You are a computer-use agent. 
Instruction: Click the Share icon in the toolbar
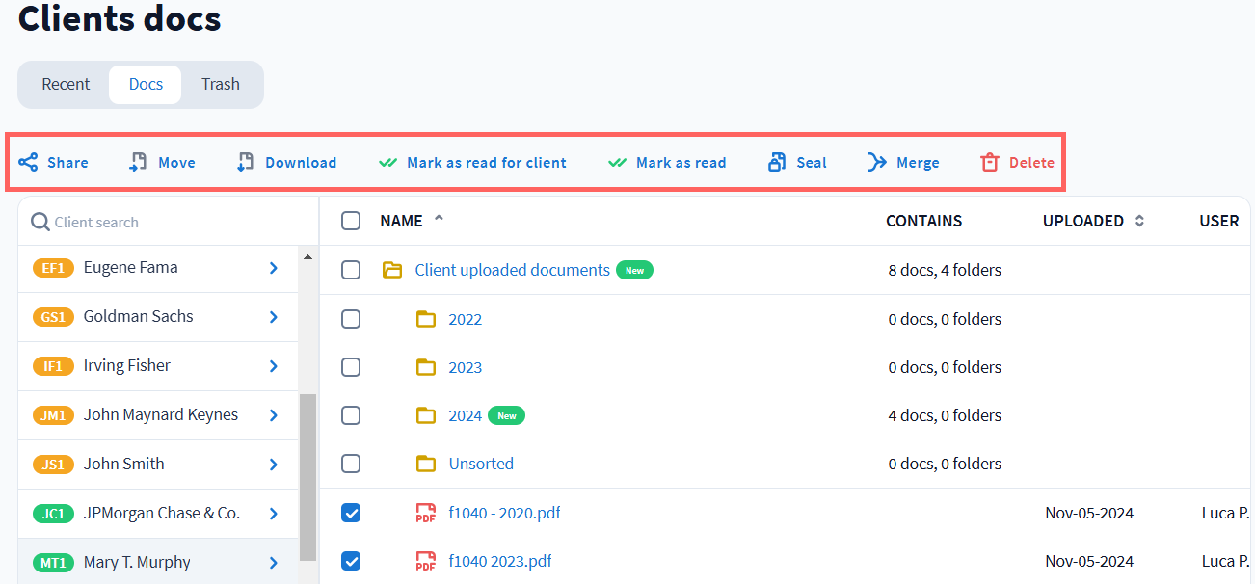pos(29,163)
